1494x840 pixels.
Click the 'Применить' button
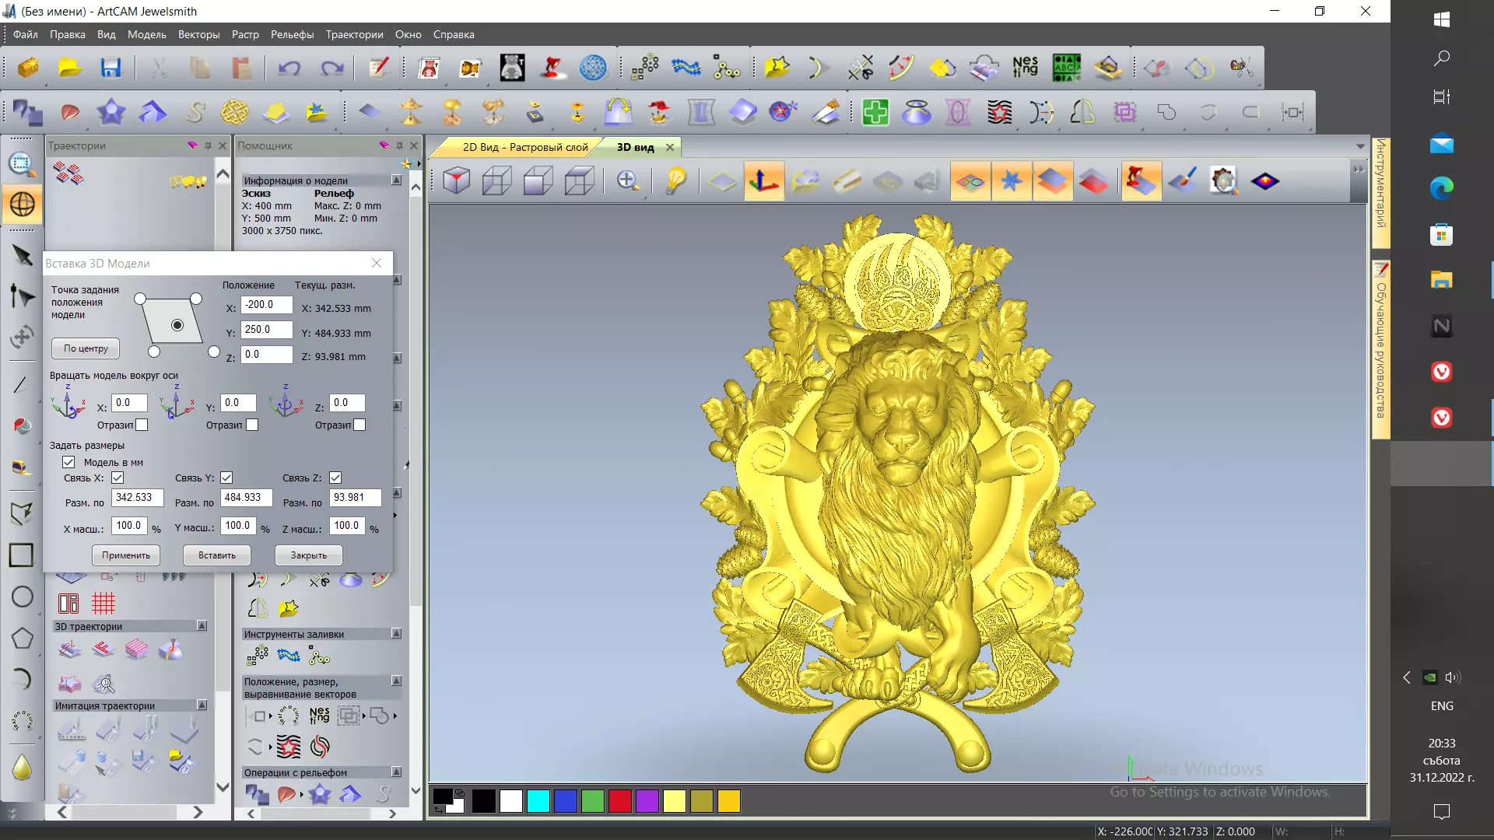[x=126, y=555]
